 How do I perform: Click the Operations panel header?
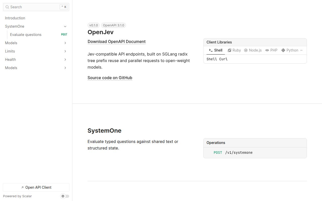pos(255,143)
